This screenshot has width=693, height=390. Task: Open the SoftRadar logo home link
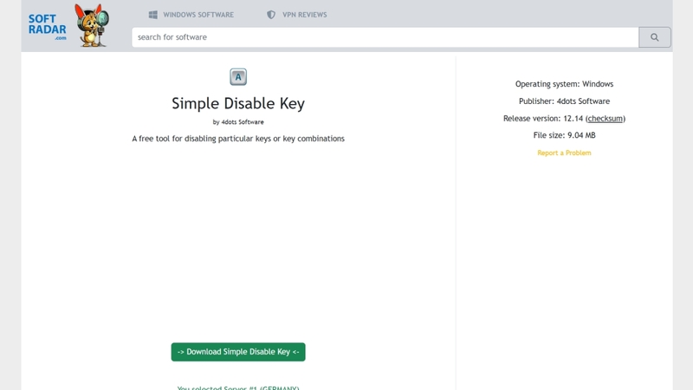[x=48, y=27]
